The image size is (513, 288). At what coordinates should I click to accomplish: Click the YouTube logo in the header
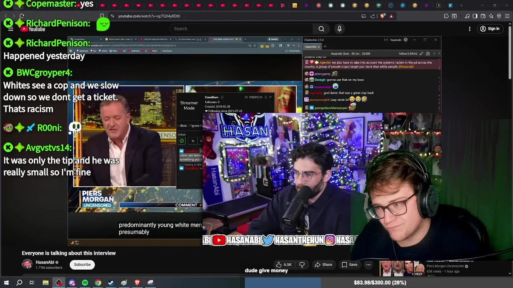34,29
